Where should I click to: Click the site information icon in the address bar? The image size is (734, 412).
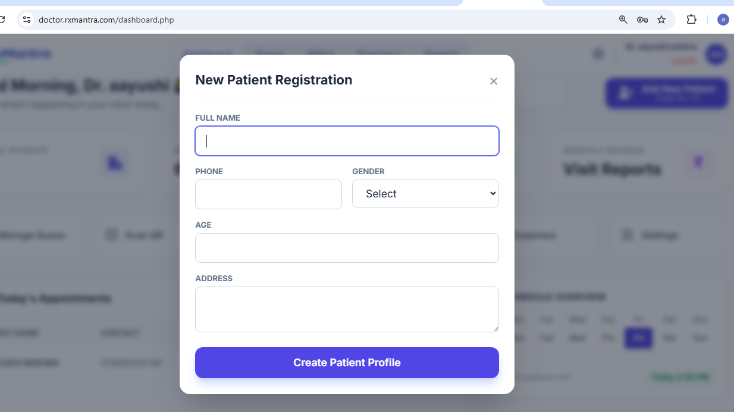point(27,20)
